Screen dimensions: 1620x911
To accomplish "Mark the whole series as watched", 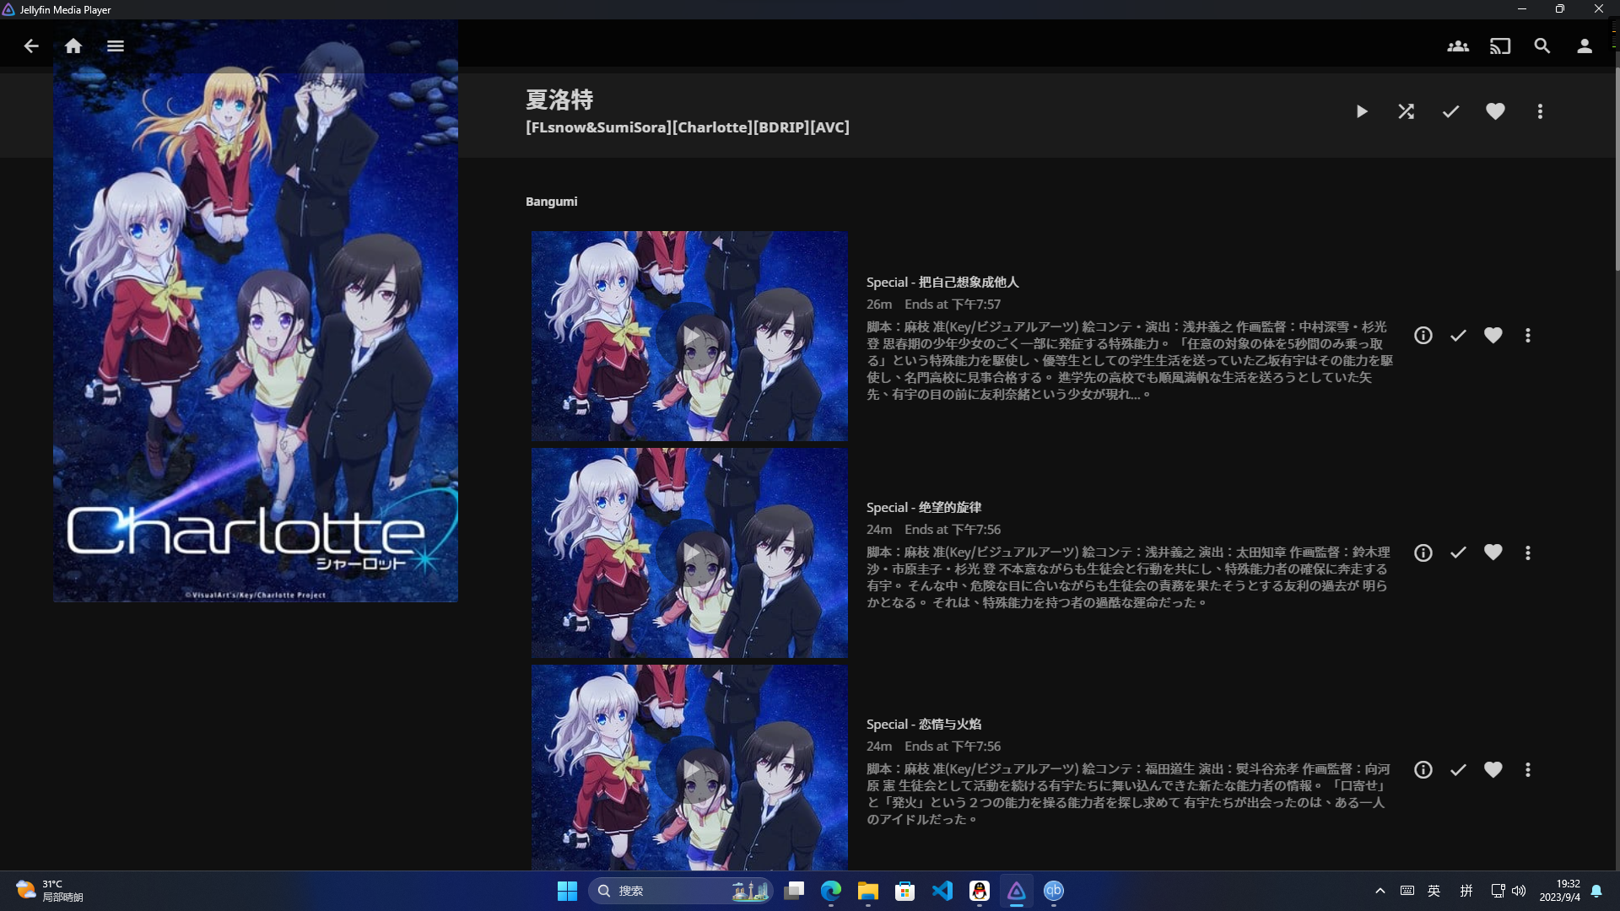I will (1450, 111).
